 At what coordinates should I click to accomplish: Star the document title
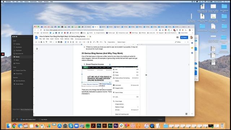(x=88, y=36)
